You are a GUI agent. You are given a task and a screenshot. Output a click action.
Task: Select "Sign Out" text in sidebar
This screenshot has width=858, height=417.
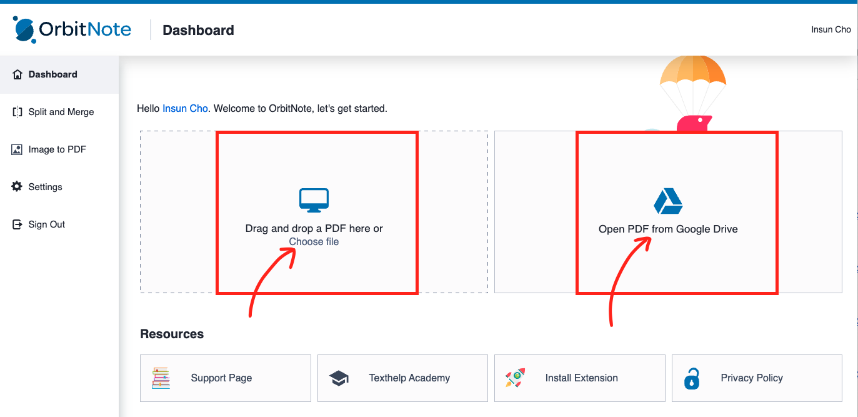[47, 224]
